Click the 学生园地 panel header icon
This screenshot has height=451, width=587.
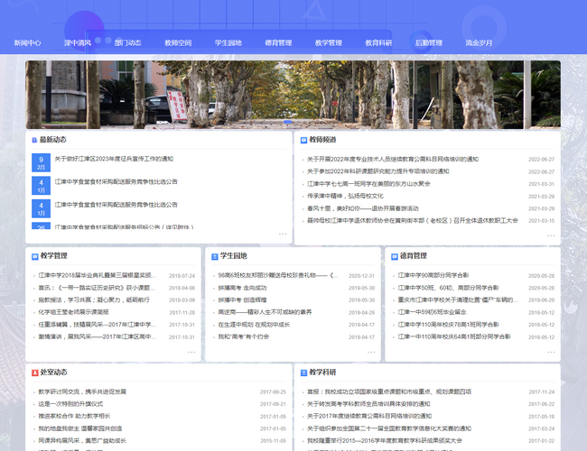coord(215,256)
